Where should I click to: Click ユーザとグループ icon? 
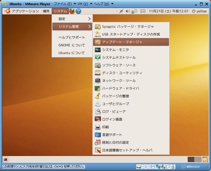click(98, 104)
